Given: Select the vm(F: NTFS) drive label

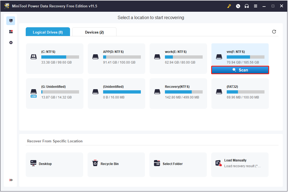Looking at the screenshot, I should click(236, 52).
